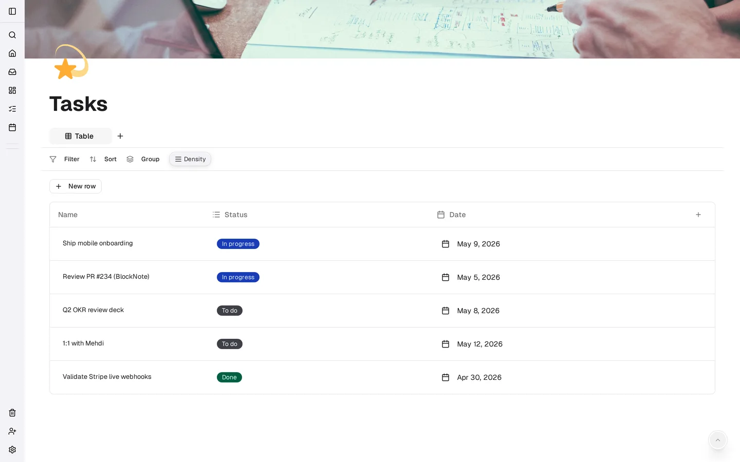Screen dimensions: 740x462
Task: Click the Done status badge
Action: click(x=229, y=377)
